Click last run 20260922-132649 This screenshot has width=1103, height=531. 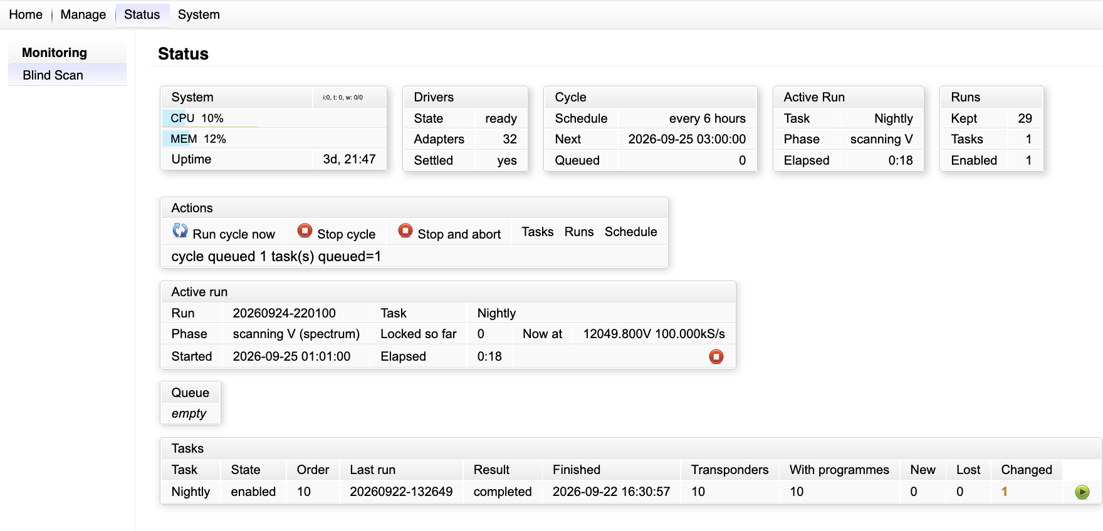pos(401,492)
